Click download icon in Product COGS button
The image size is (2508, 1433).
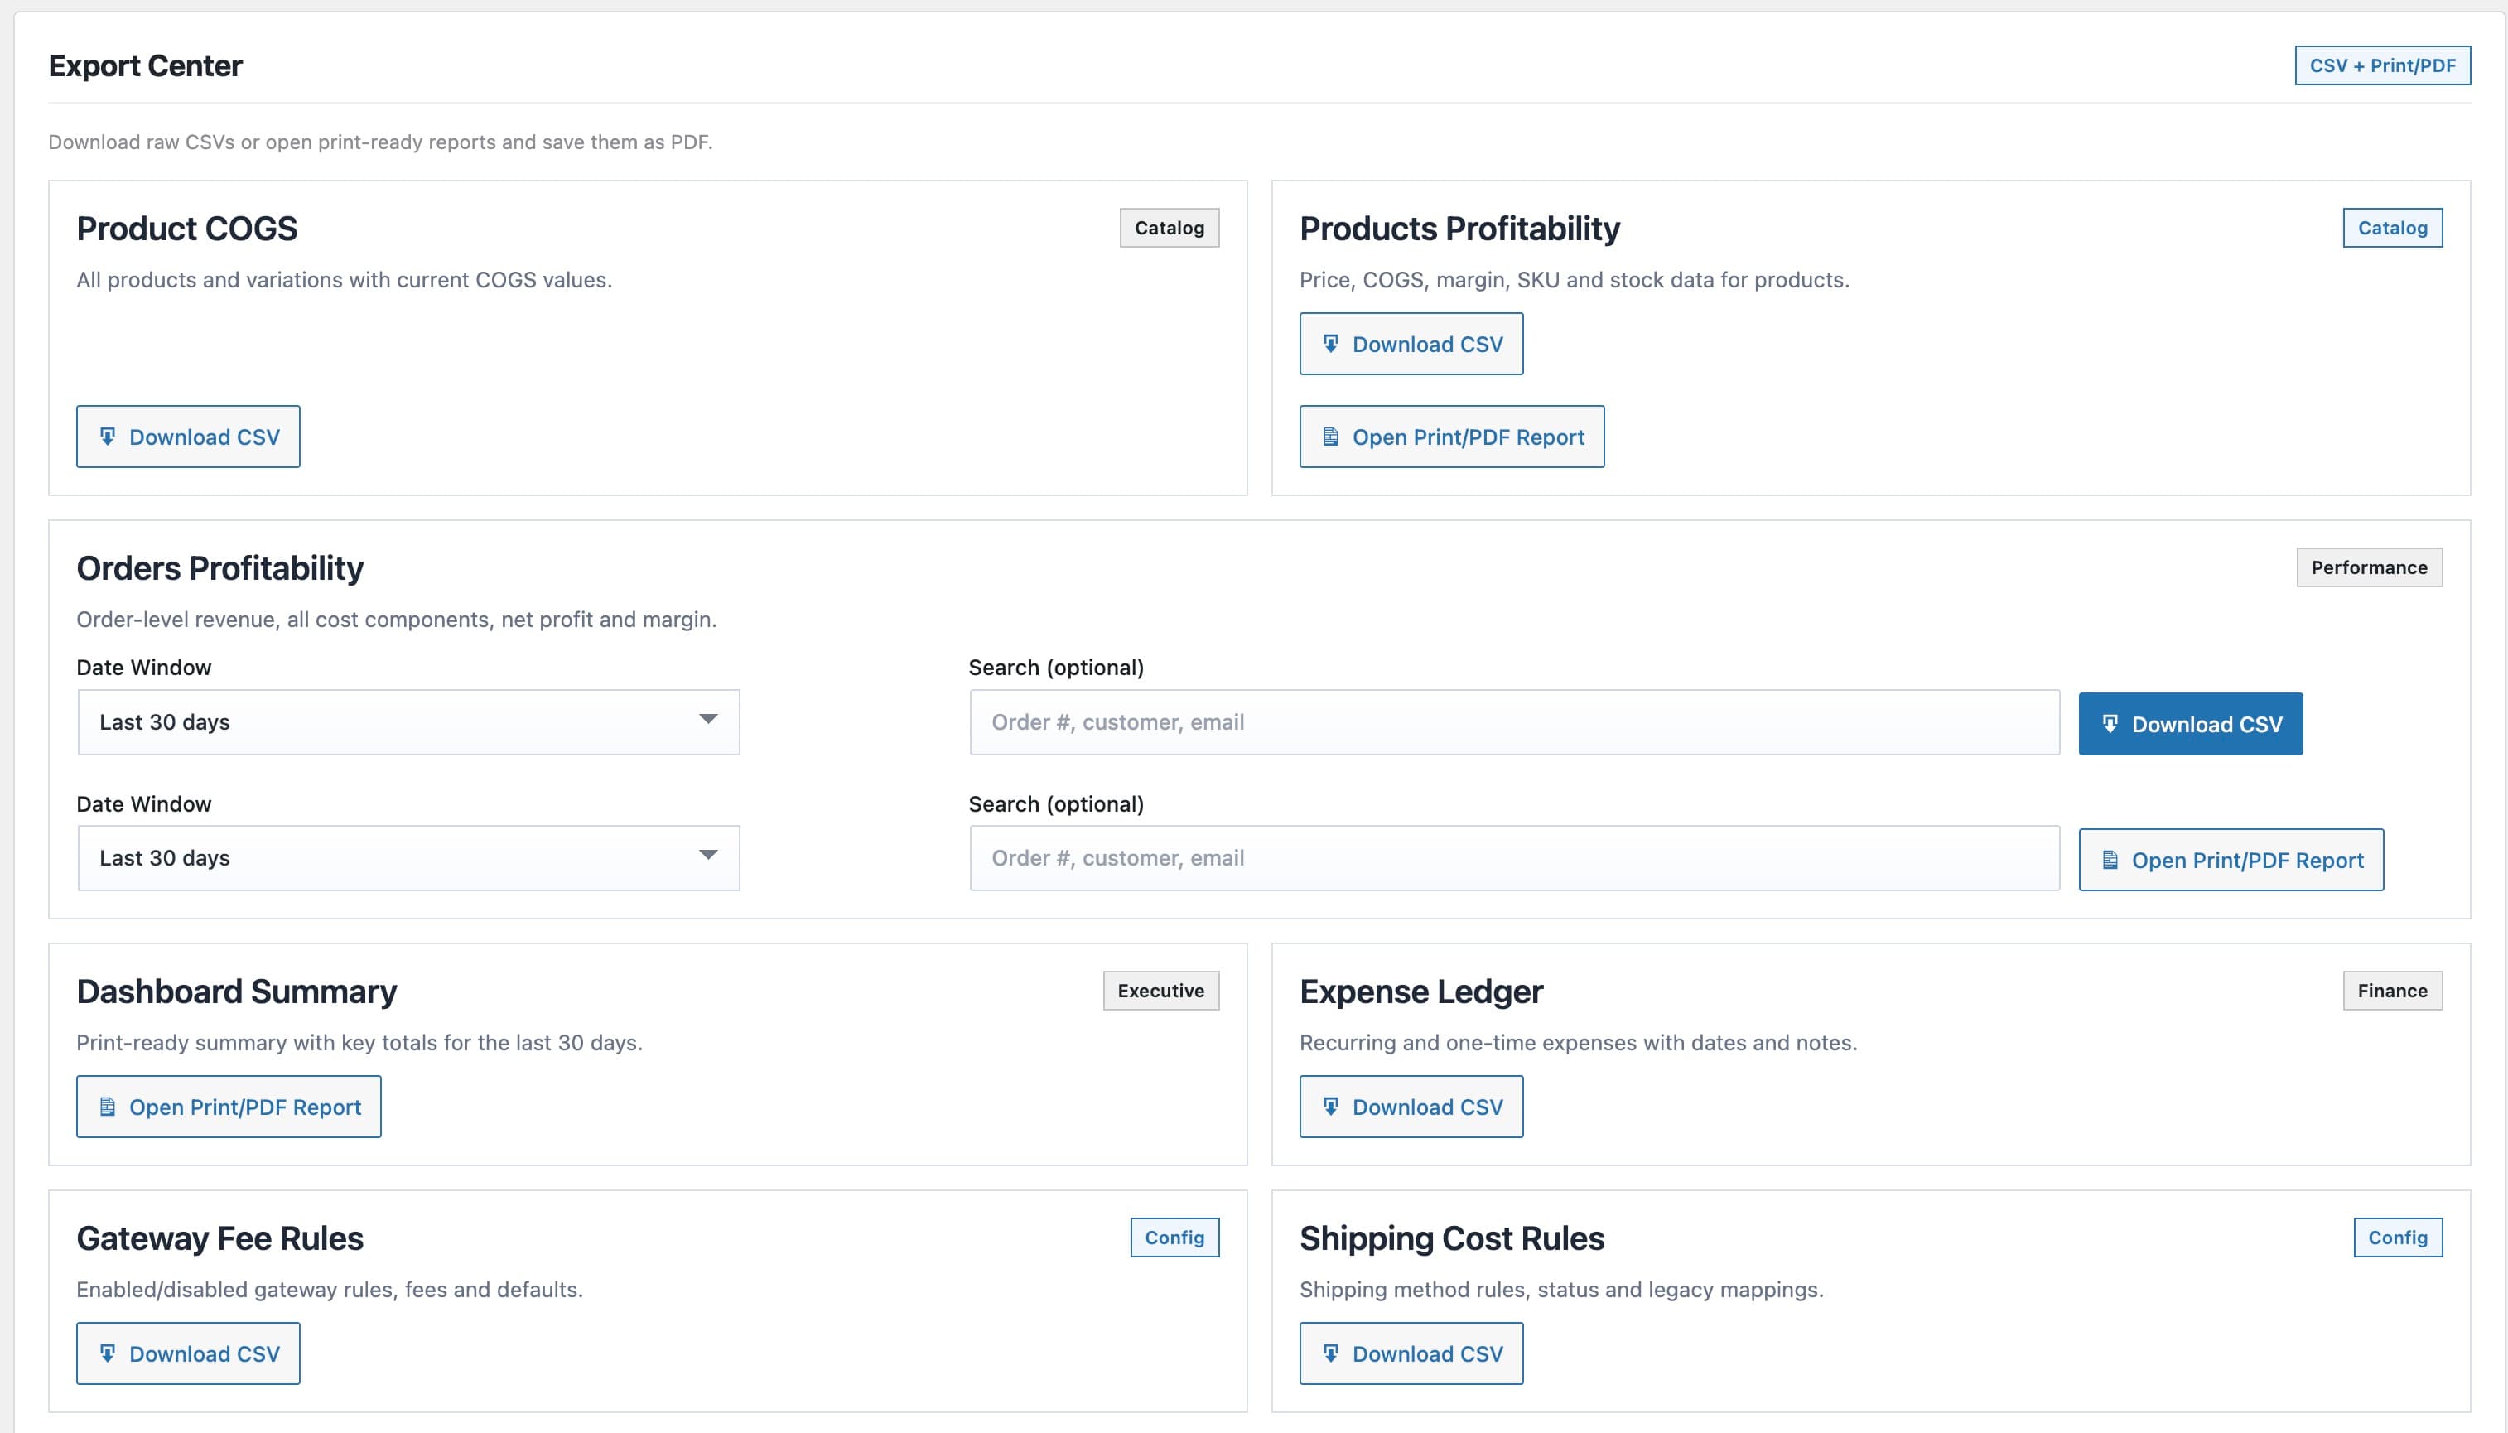pyautogui.click(x=107, y=436)
